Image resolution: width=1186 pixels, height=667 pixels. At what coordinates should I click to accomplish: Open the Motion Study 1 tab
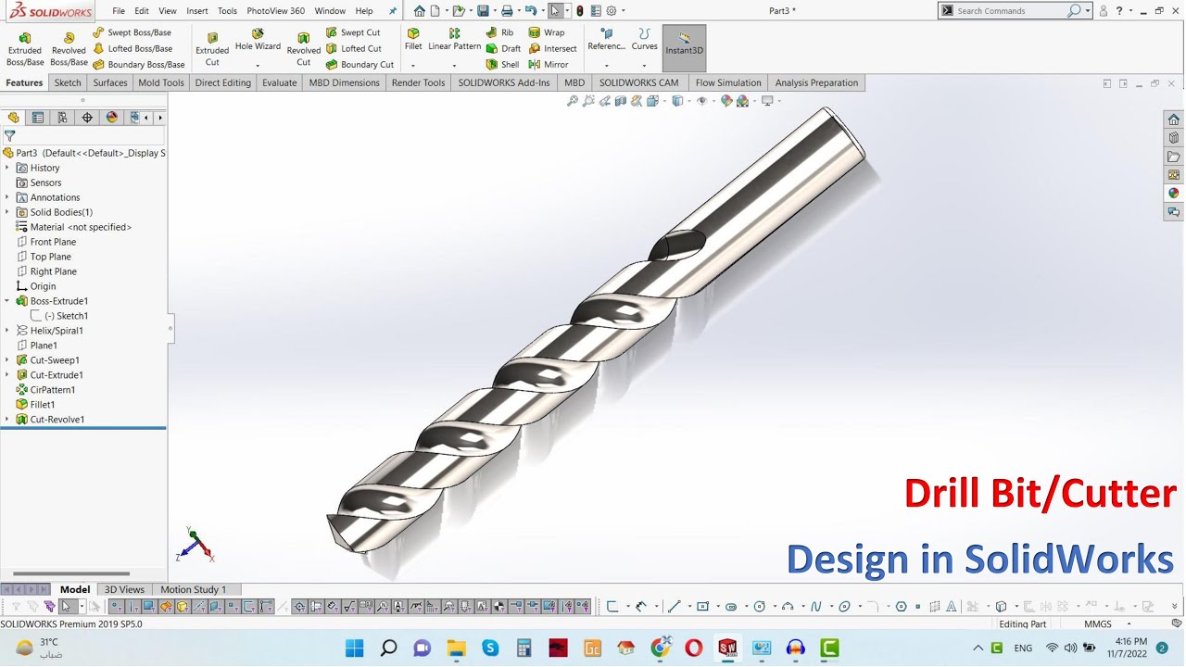coord(193,589)
